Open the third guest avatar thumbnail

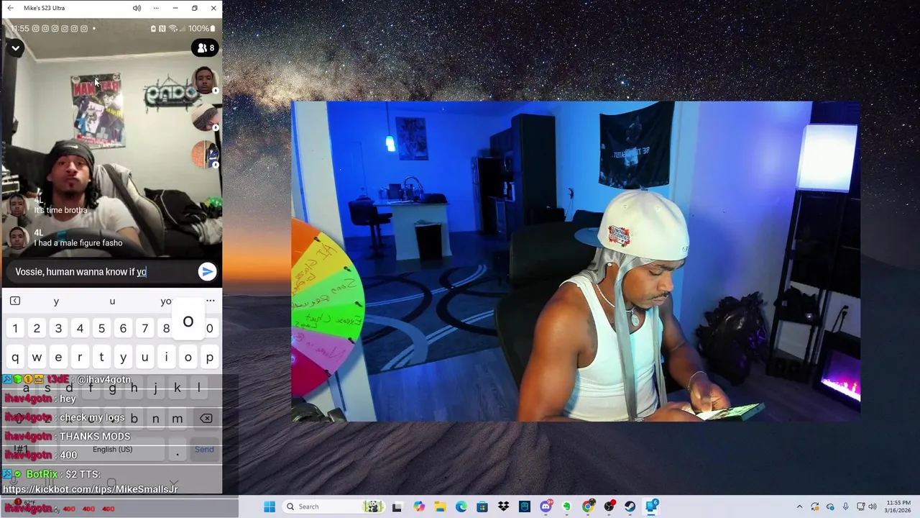[206, 155]
